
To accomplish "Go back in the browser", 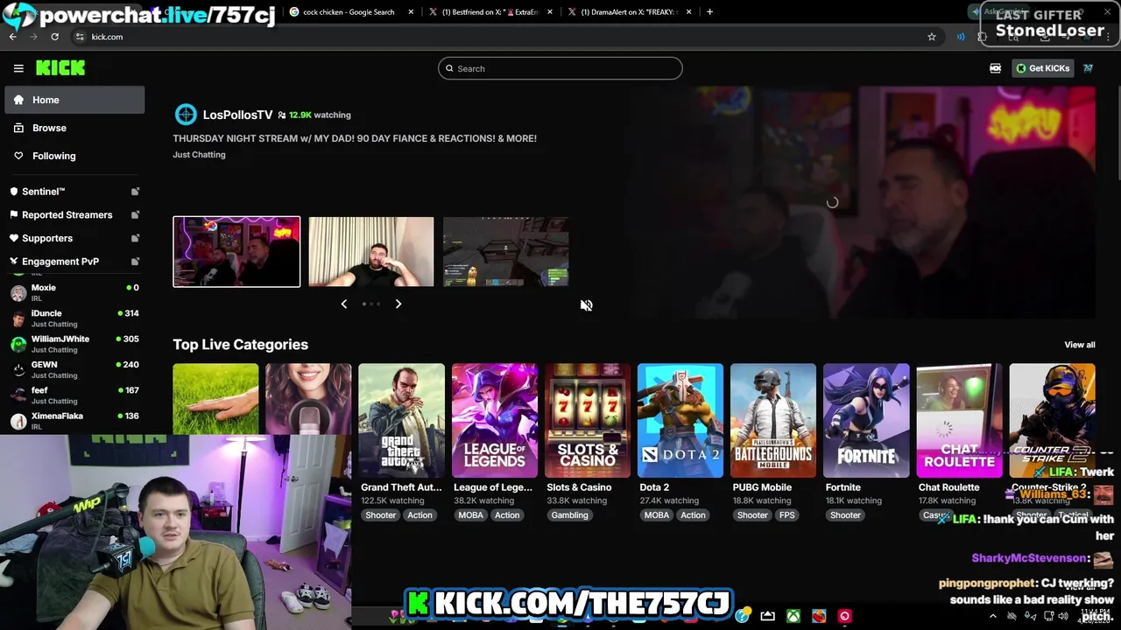I will click(x=12, y=37).
